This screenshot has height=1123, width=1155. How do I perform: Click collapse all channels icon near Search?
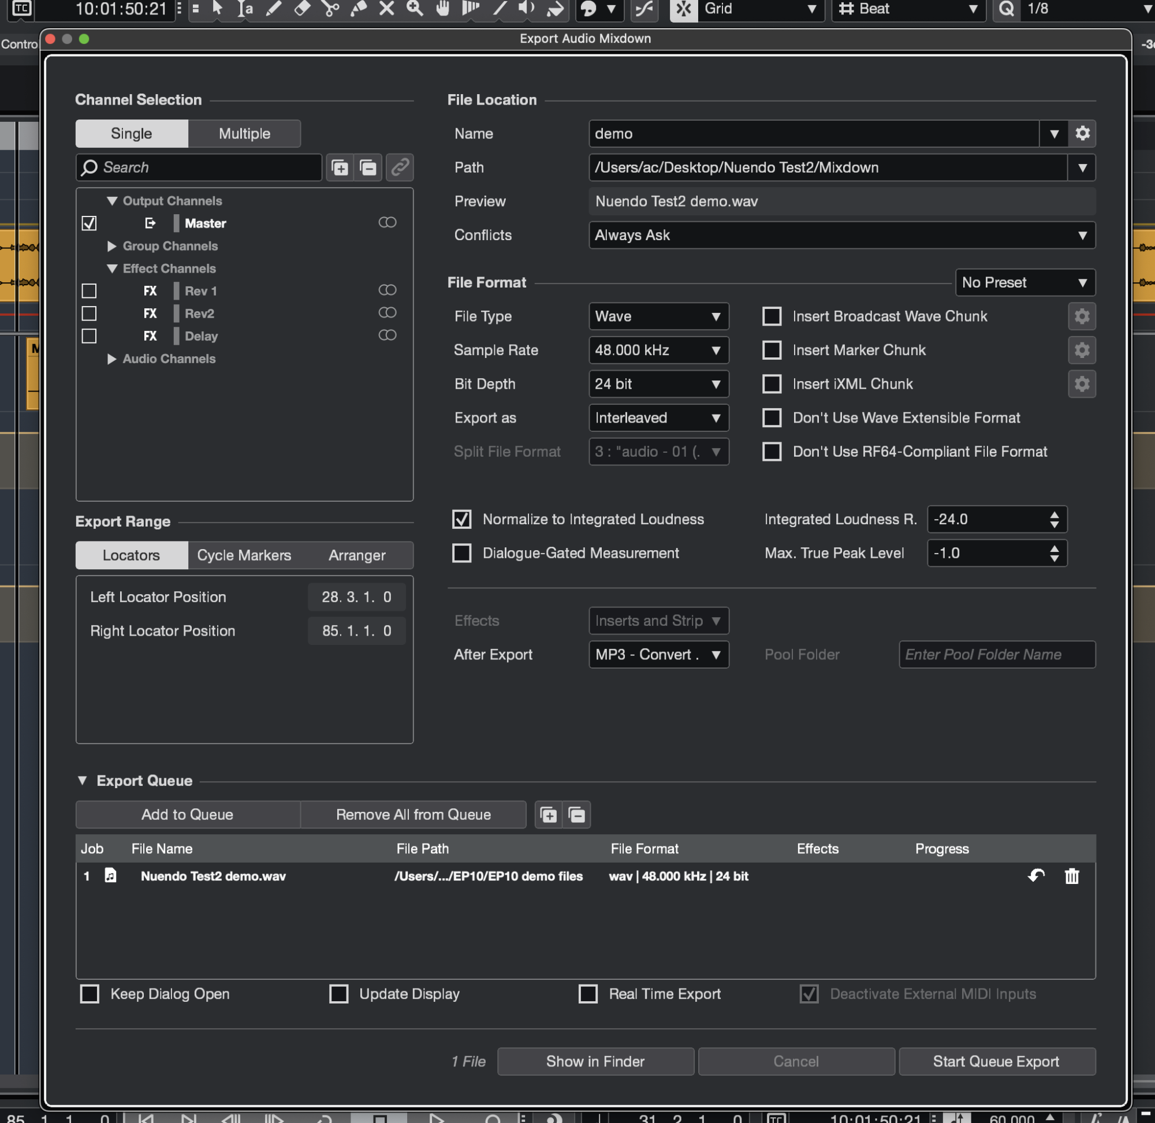pos(368,167)
